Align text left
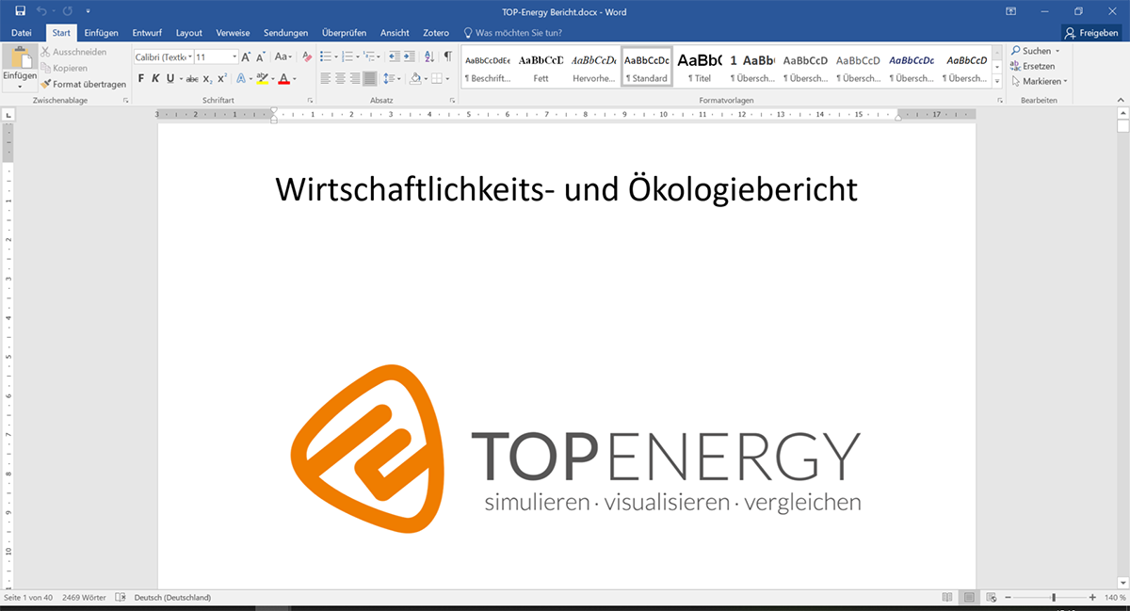The image size is (1130, 611). pyautogui.click(x=325, y=79)
